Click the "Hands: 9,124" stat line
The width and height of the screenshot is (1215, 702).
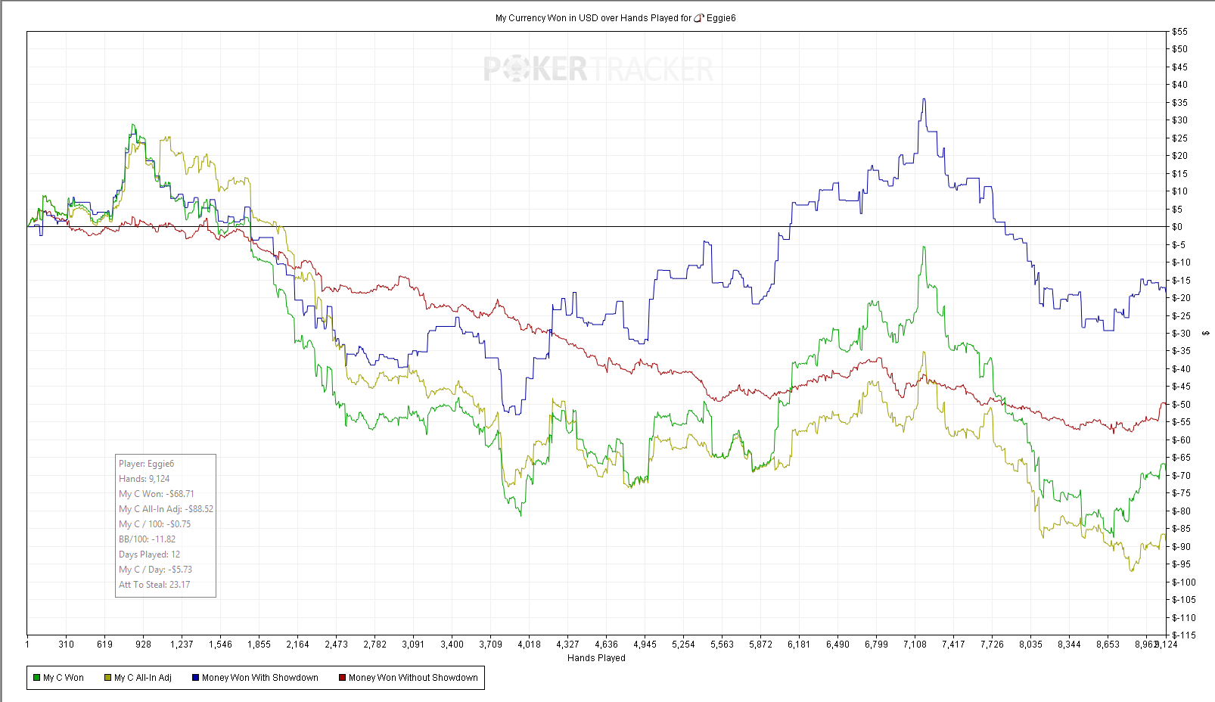144,479
